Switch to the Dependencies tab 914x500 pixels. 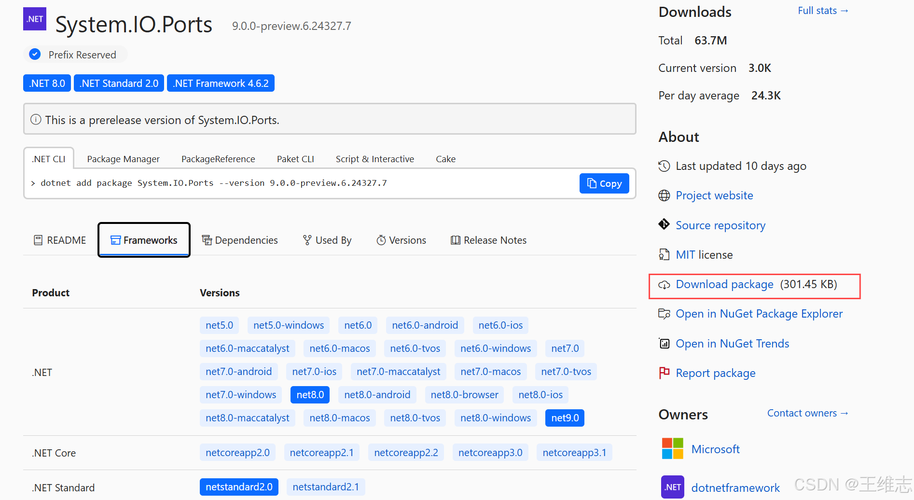point(240,240)
